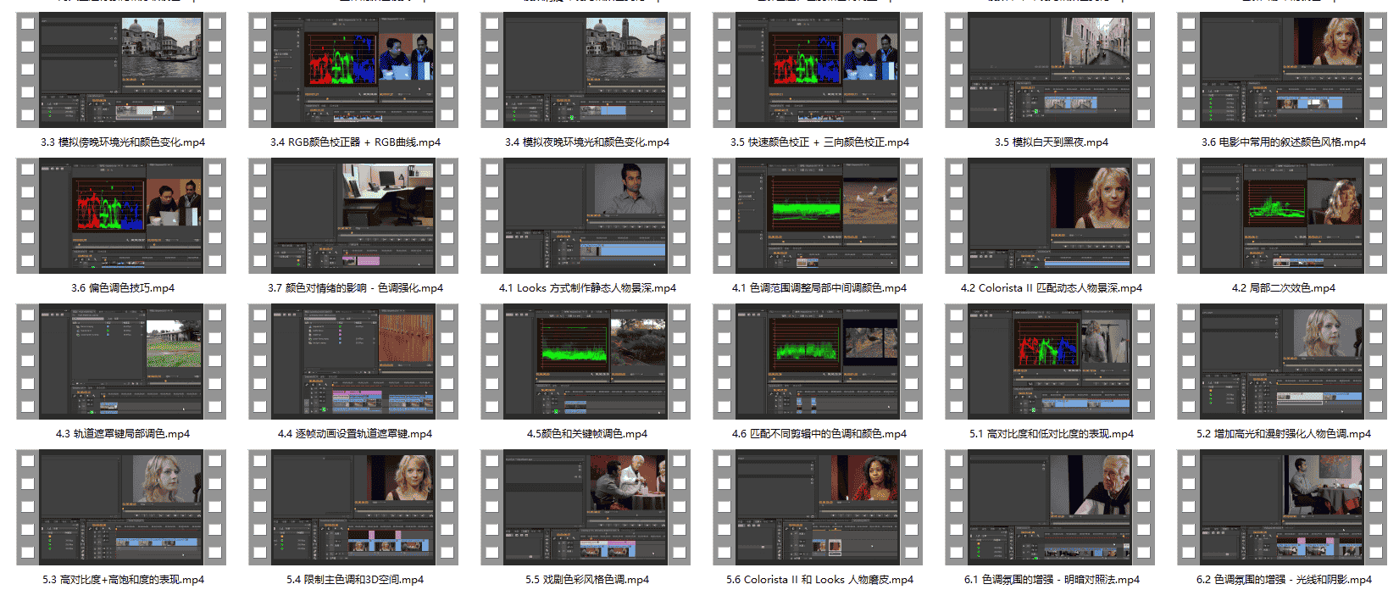The height and width of the screenshot is (601, 1399).
Task: Click the file name text "4.5颜色和关键帧调色.mp4"
Action: click(587, 434)
